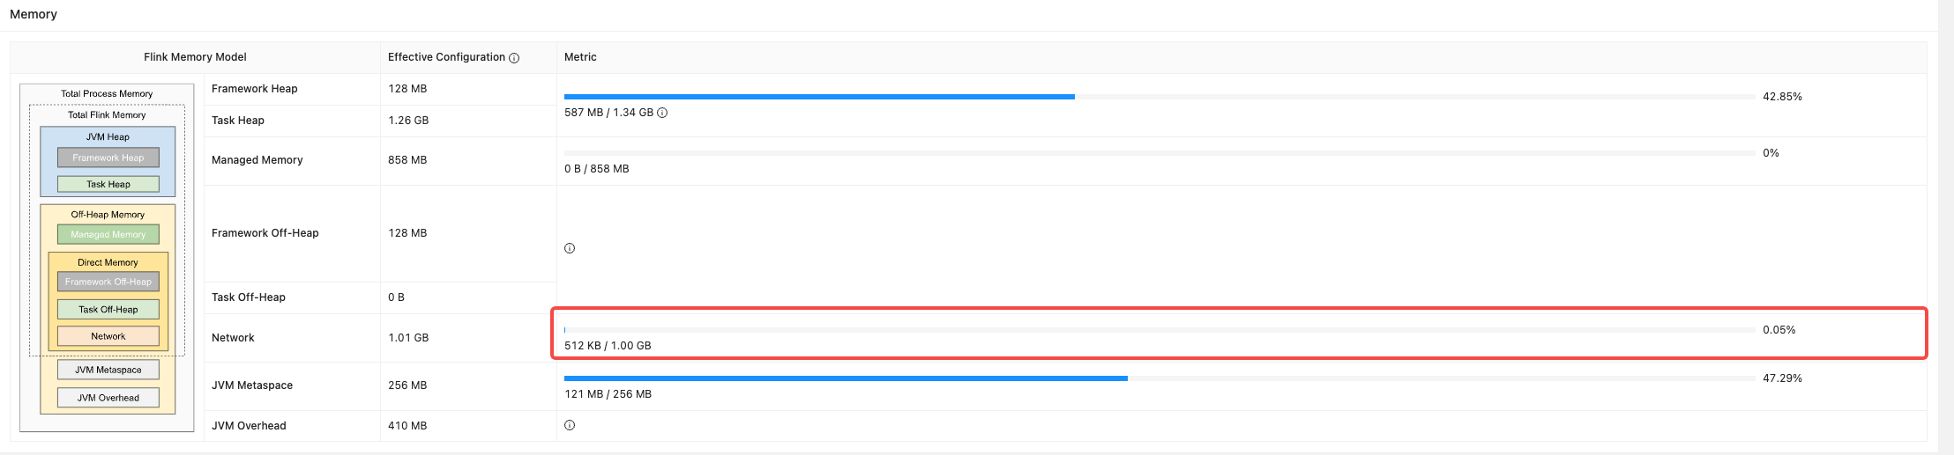Select Task Heap box in memory diagram
The image size is (1954, 455).
108,184
